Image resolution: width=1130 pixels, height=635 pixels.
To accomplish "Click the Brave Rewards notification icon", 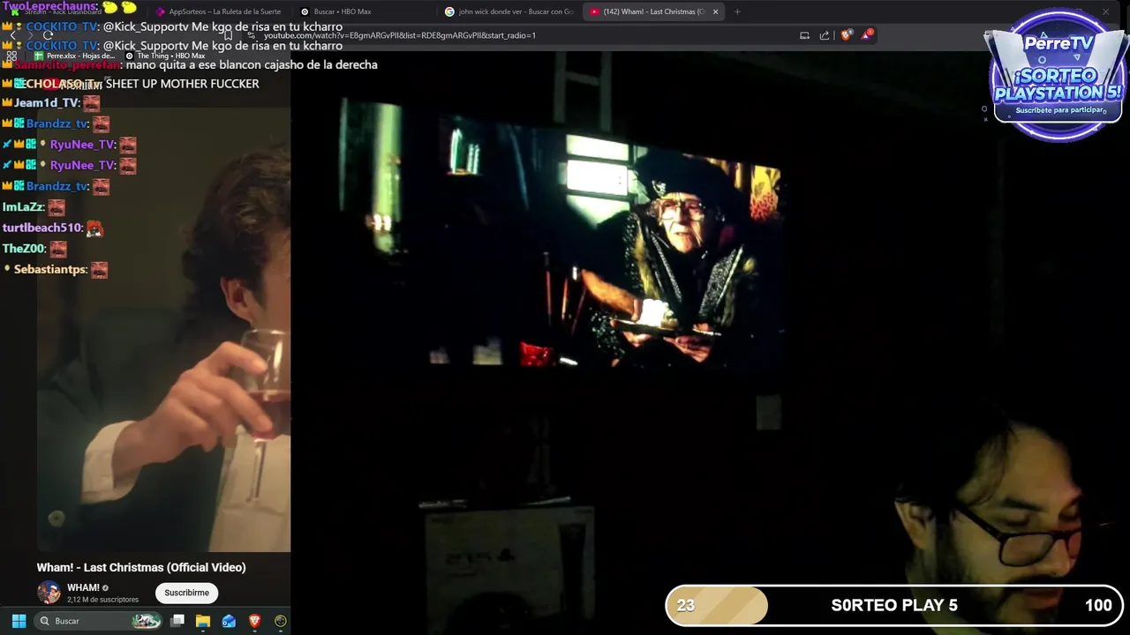I will [x=867, y=35].
